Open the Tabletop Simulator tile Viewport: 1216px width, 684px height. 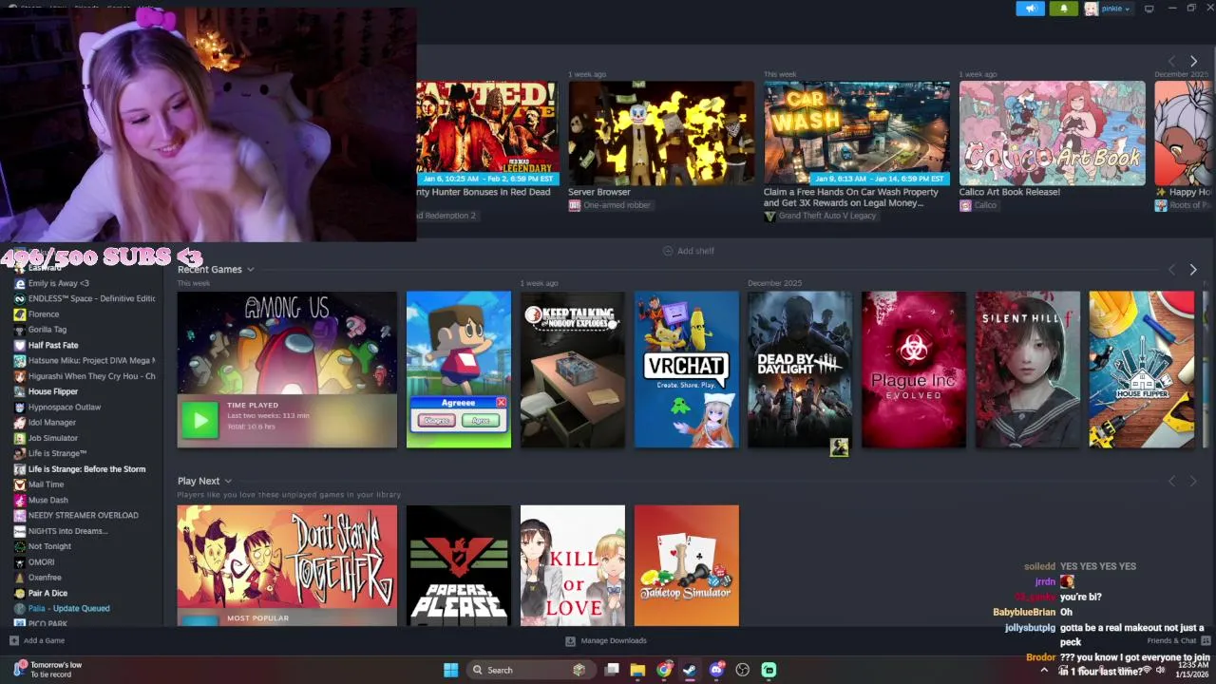point(687,565)
